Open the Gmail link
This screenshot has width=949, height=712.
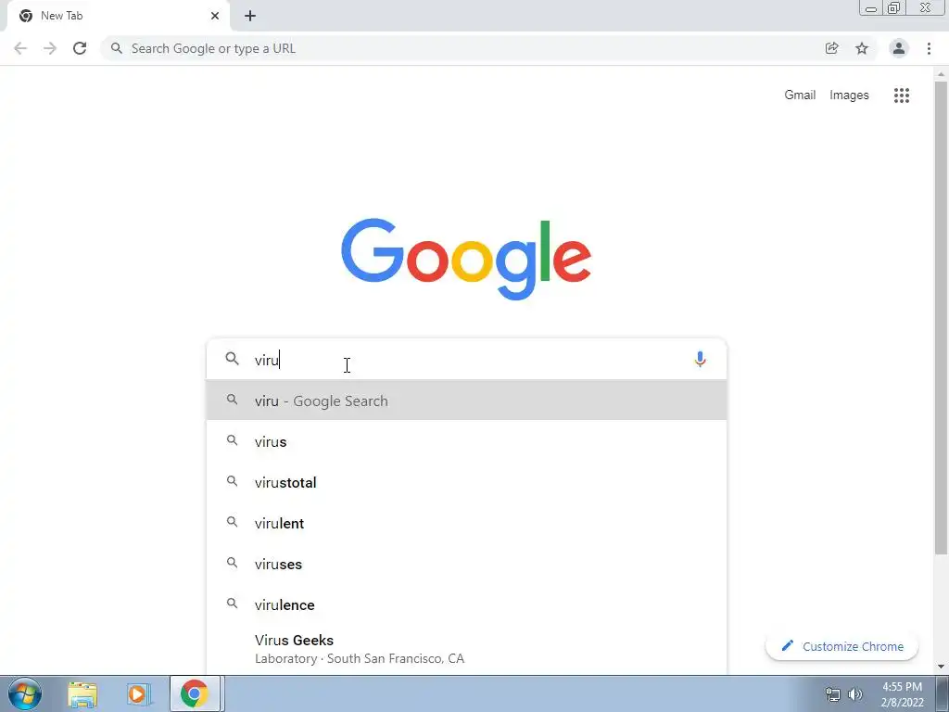(x=800, y=95)
